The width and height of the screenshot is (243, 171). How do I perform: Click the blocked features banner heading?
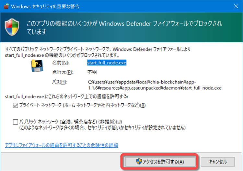click(x=124, y=27)
